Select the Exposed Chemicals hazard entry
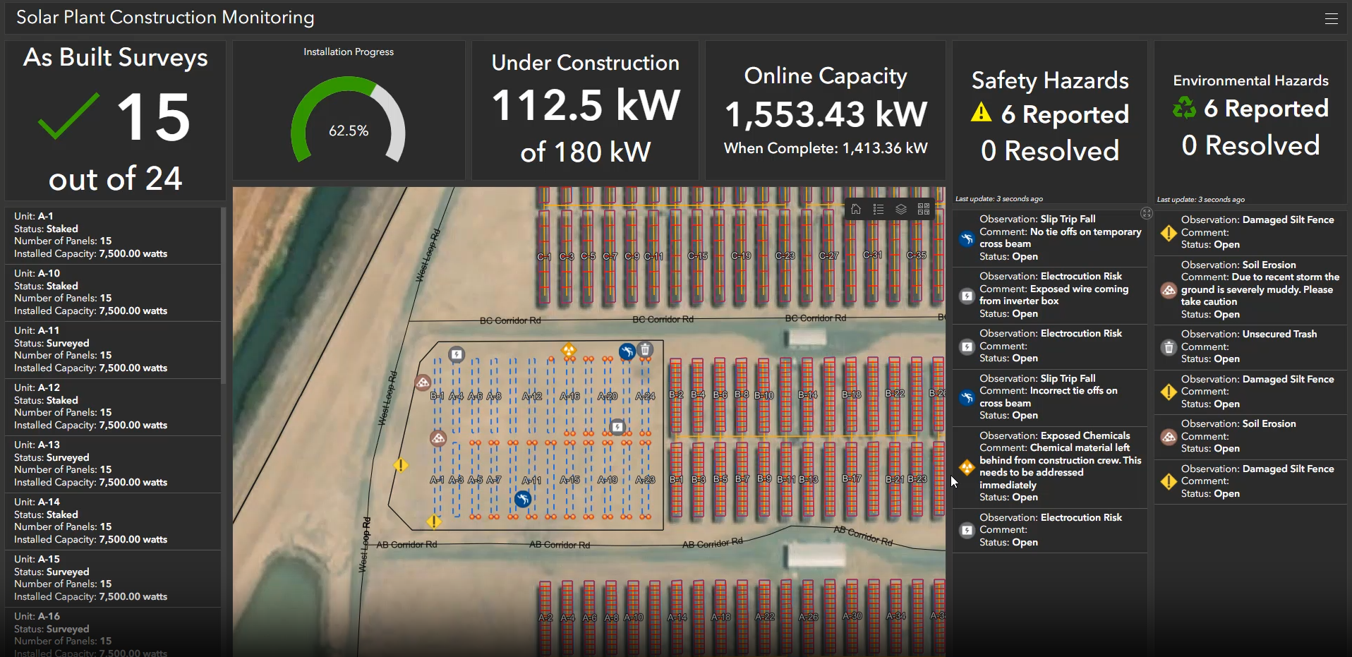The image size is (1352, 657). (x=1050, y=466)
